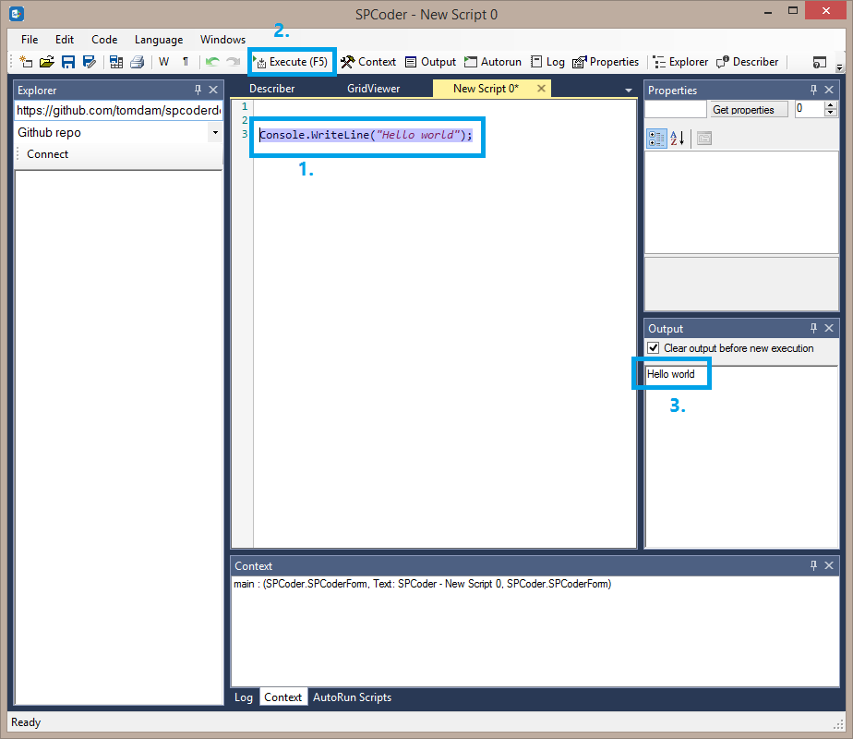Click the Connect button in Explorer

47,154
